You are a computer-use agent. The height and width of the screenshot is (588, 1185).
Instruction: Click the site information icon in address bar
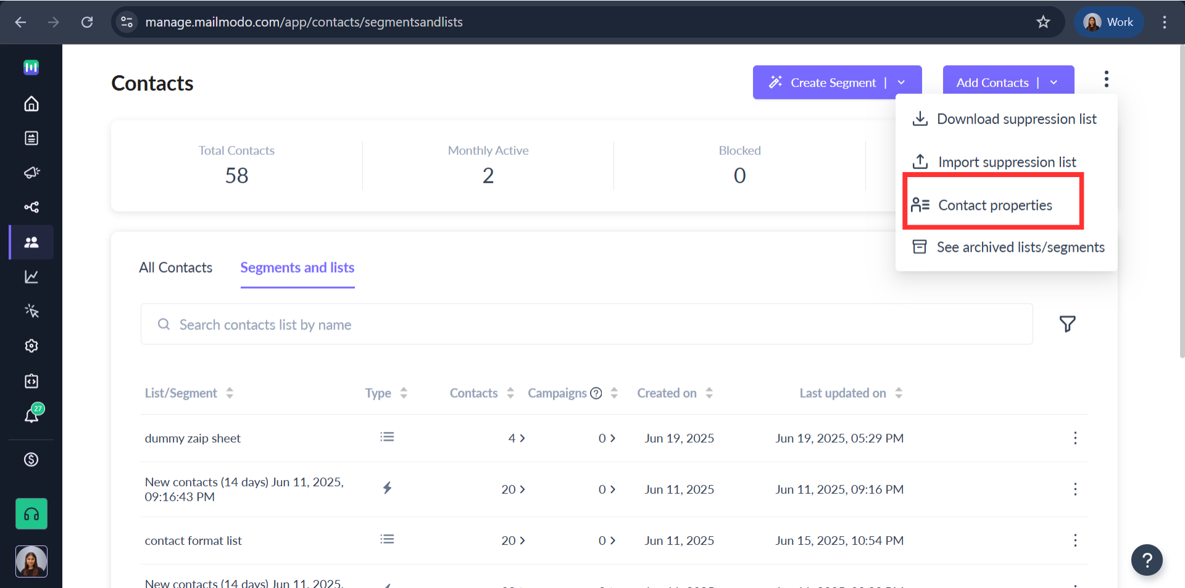pos(127,22)
